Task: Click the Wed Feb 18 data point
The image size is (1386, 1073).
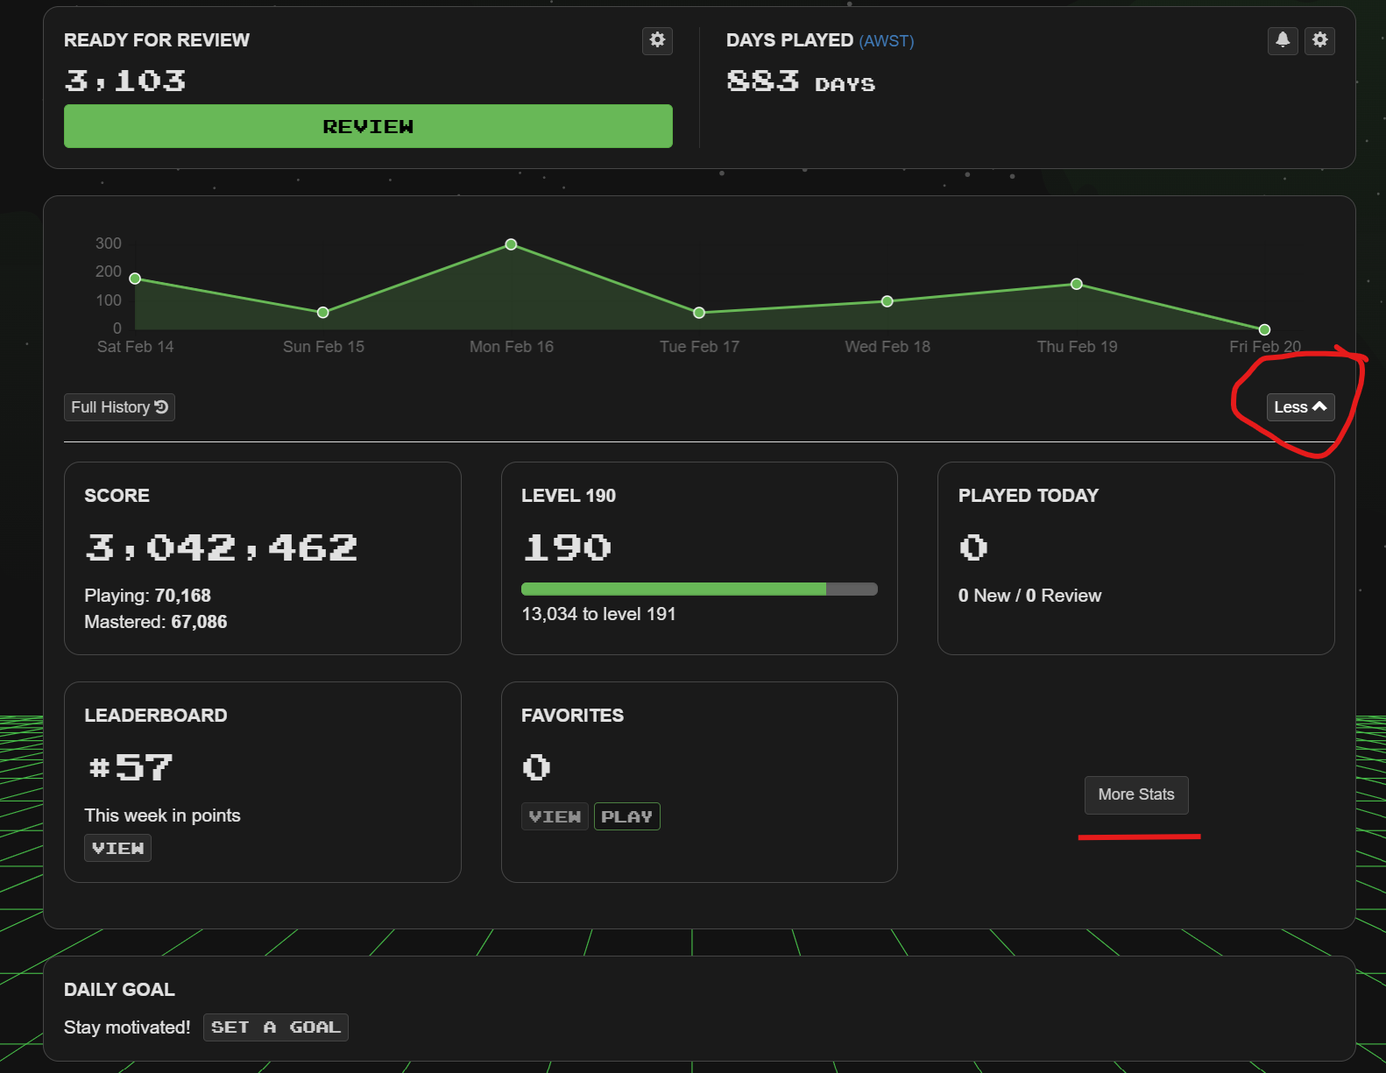Action: pyautogui.click(x=887, y=301)
